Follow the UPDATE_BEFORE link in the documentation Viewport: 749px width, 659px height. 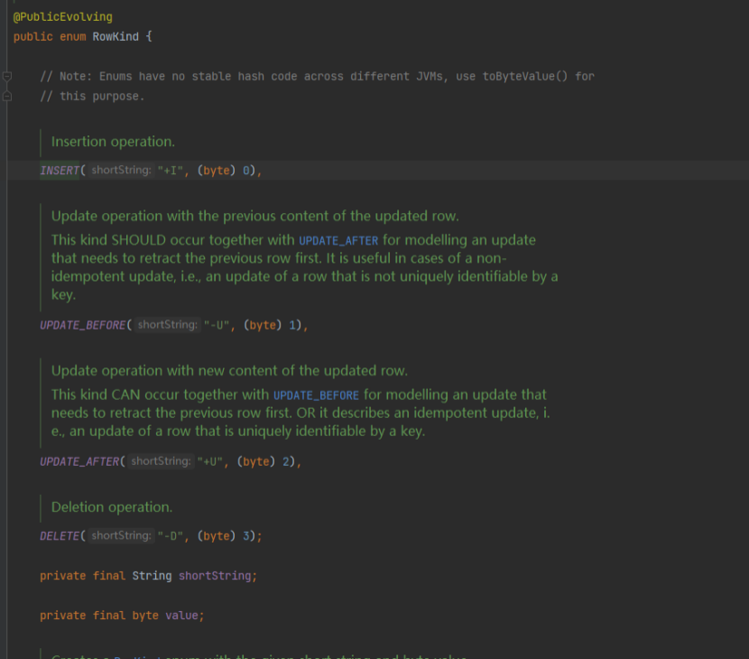pyautogui.click(x=316, y=395)
